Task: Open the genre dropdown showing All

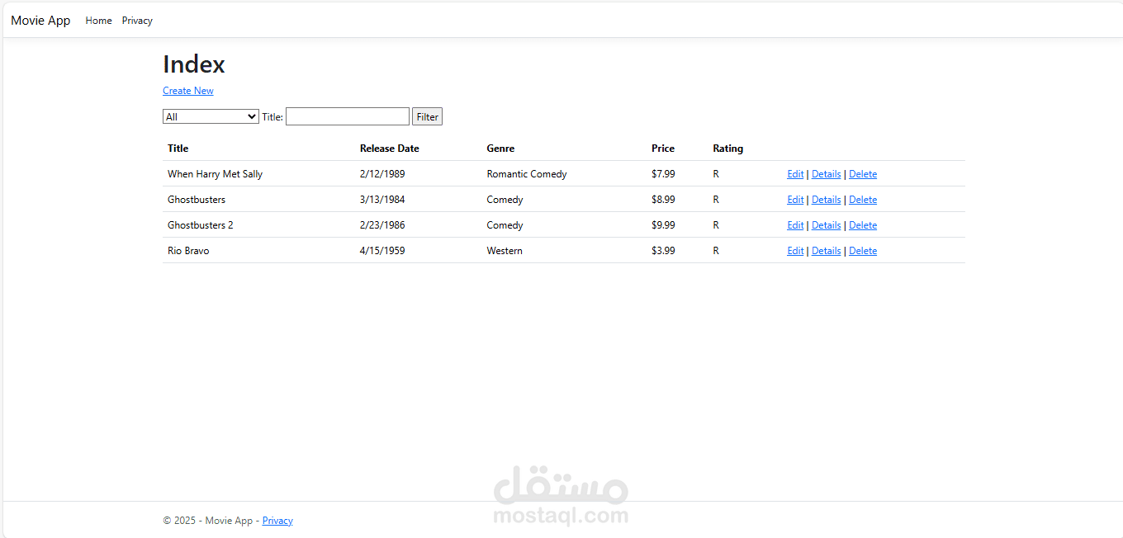Action: click(211, 116)
